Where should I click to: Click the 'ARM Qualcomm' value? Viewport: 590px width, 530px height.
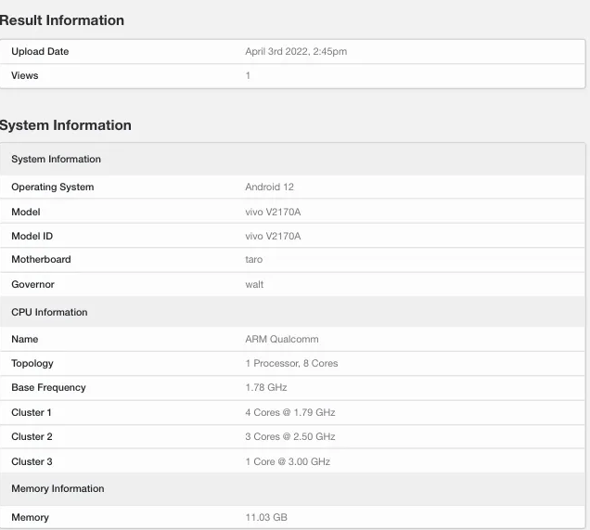(x=282, y=339)
